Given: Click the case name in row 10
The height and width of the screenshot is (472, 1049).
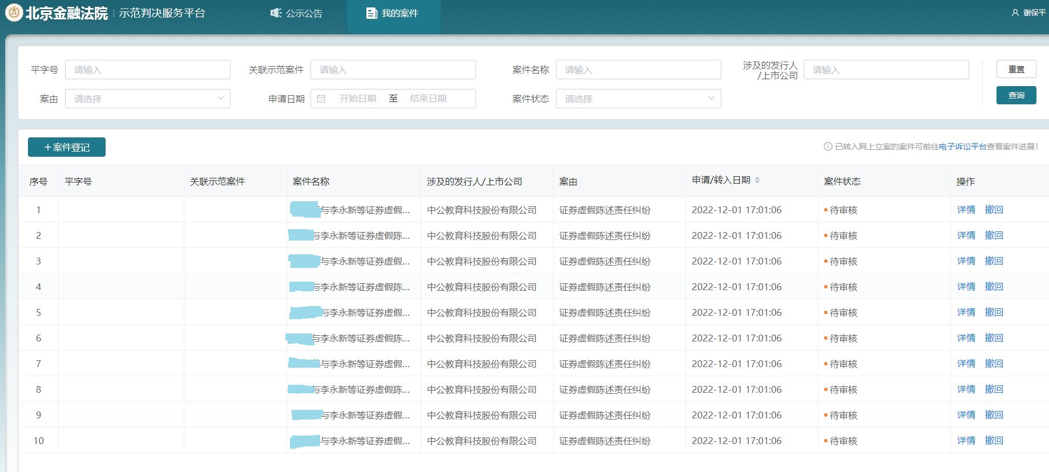Looking at the screenshot, I should coord(350,441).
